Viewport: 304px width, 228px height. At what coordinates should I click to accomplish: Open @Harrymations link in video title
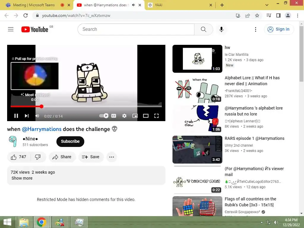[x=42, y=129]
